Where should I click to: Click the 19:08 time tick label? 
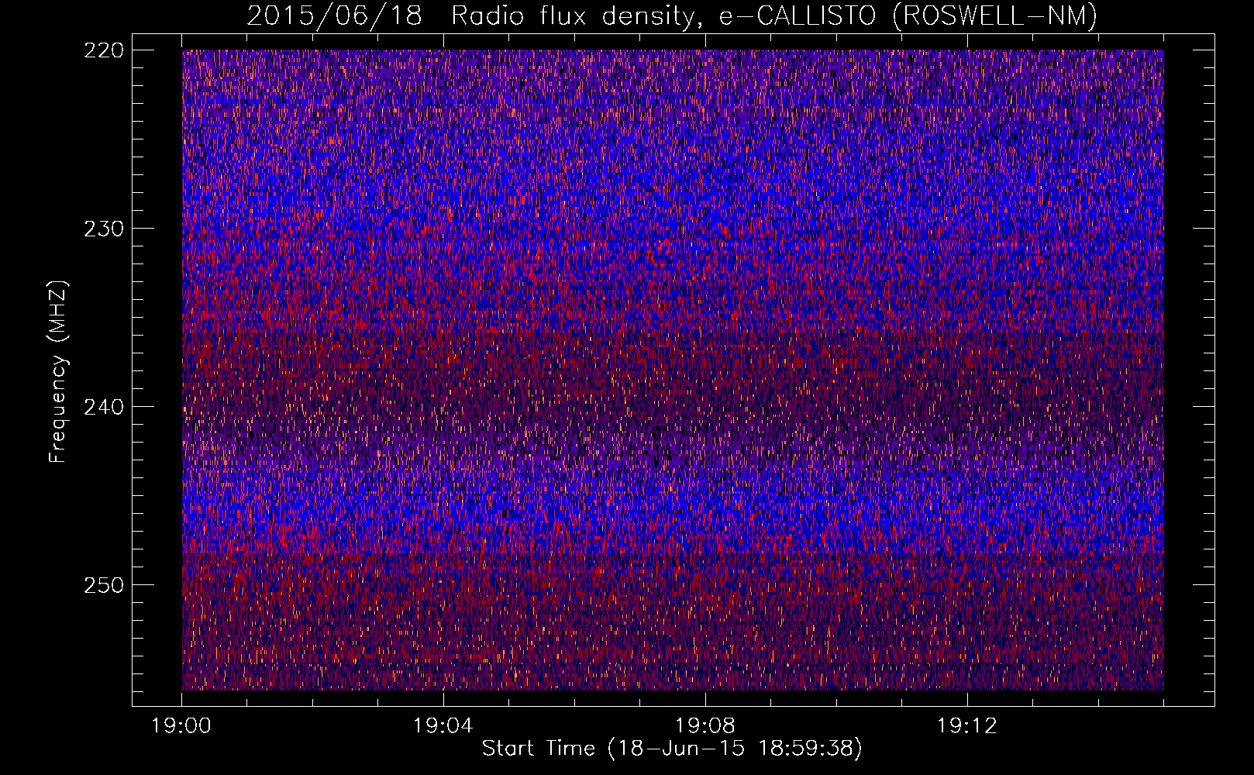point(705,725)
